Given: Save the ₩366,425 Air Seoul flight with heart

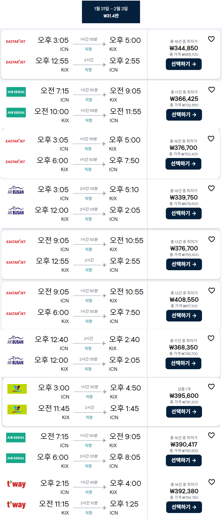Looking at the screenshot, I should tap(211, 90).
